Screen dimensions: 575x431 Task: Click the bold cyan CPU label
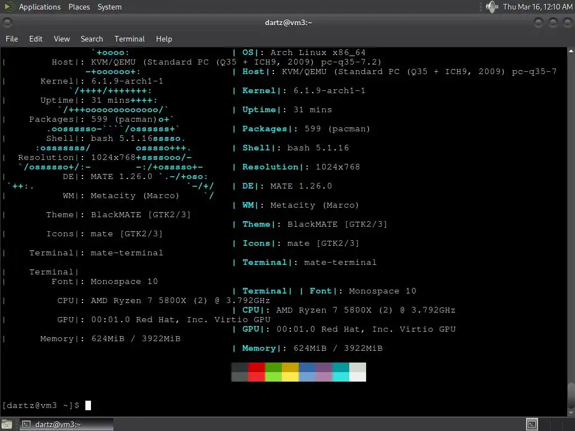pos(251,310)
